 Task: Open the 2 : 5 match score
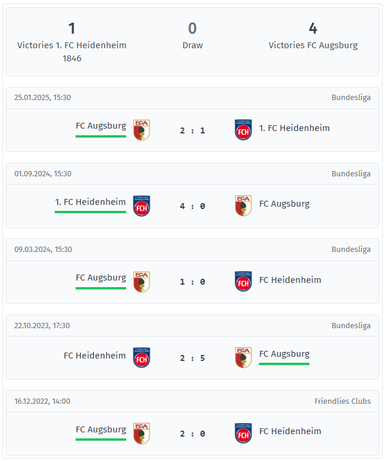[x=192, y=358]
